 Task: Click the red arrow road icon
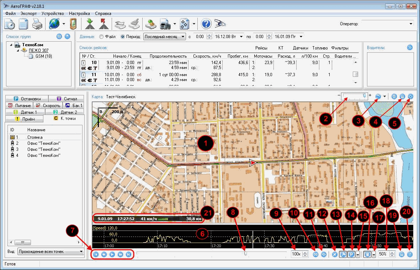point(103,24)
